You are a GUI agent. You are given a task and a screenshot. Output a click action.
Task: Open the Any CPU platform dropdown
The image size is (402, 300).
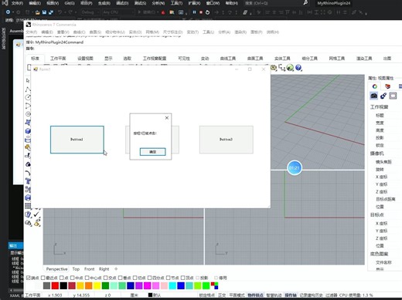tap(118, 12)
